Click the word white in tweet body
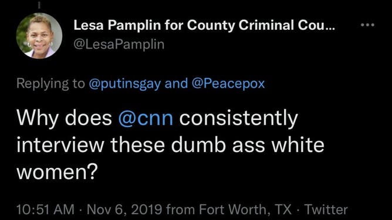Viewport: 392px width, 220px height. point(298,145)
